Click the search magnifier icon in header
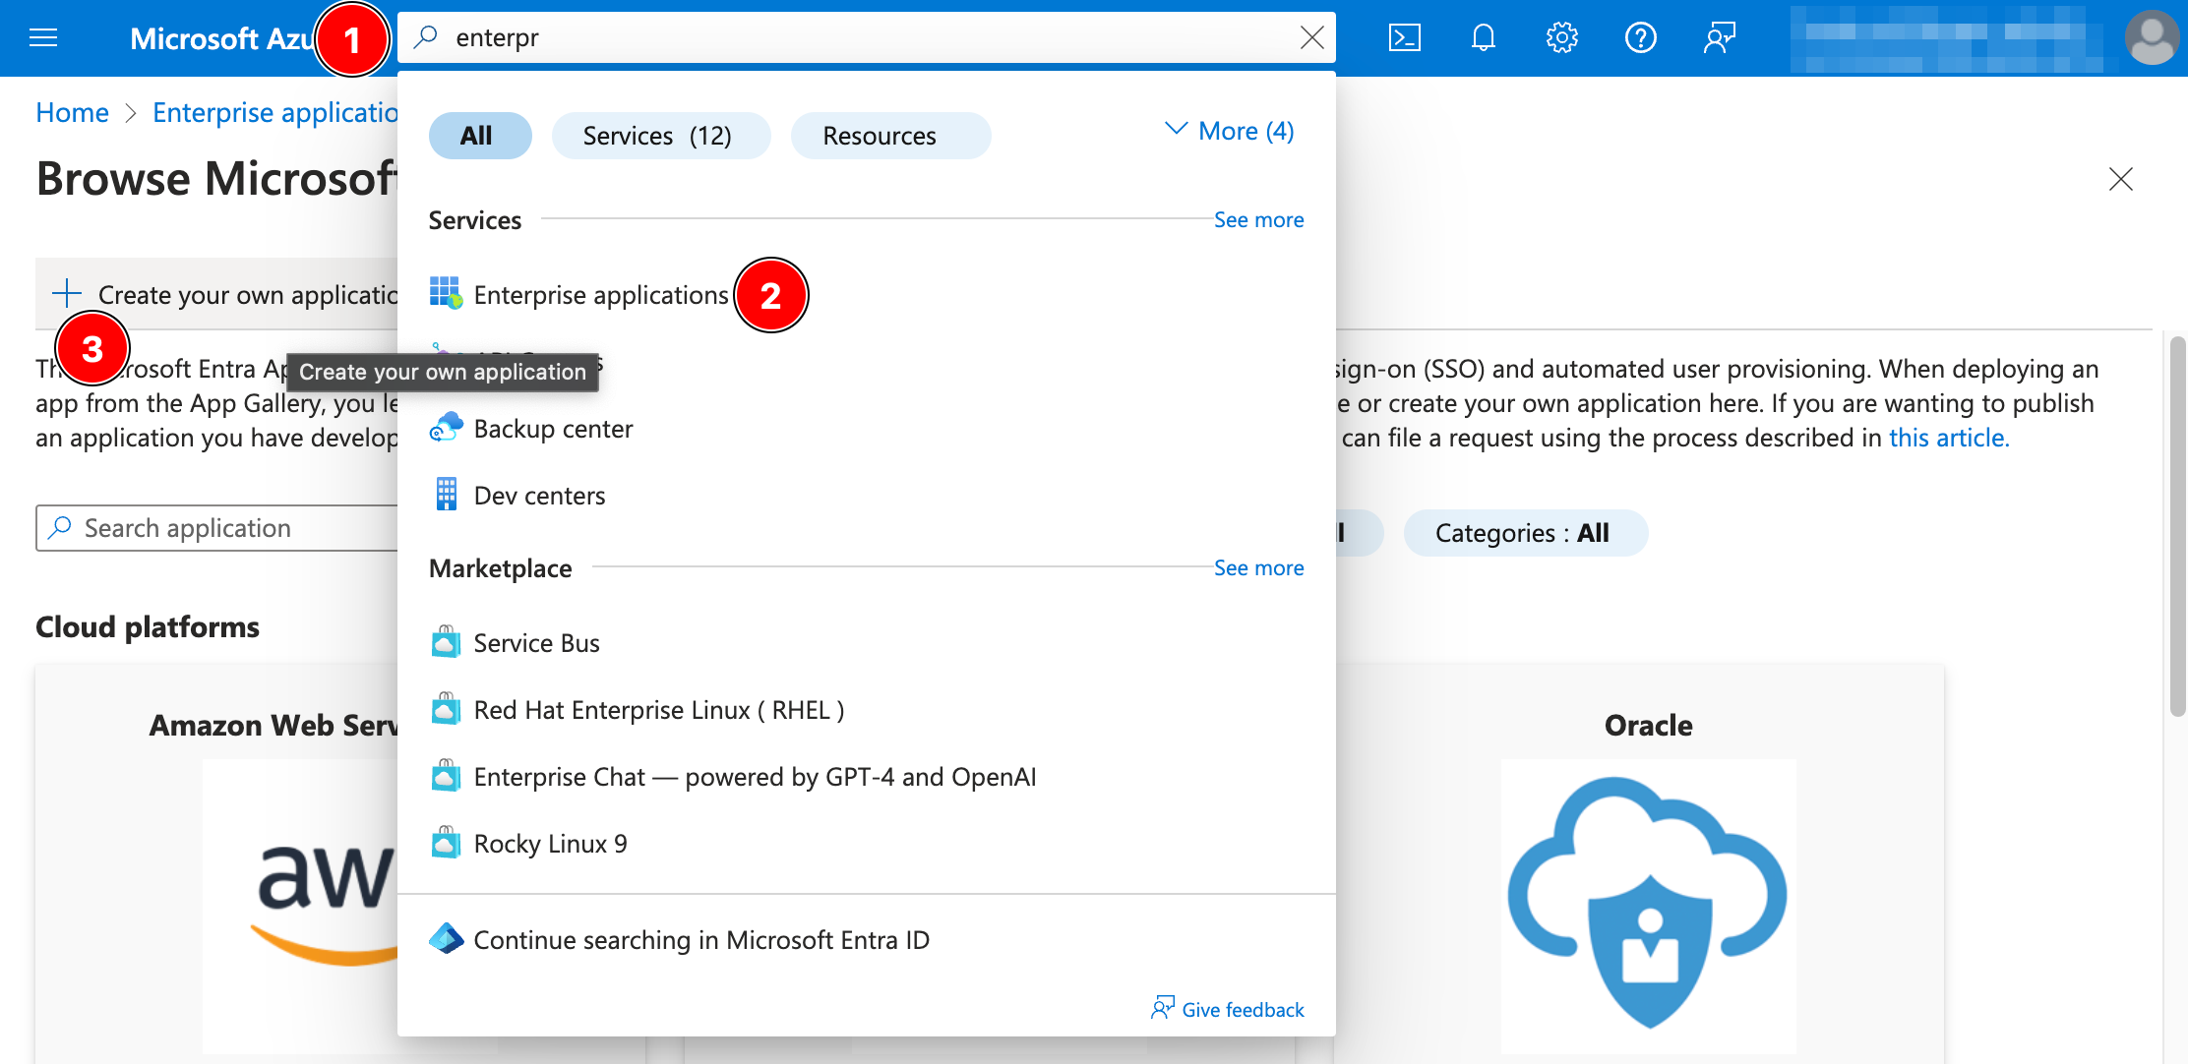 [426, 37]
